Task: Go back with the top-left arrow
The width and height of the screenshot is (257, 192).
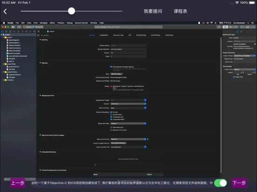Action: click(5, 12)
